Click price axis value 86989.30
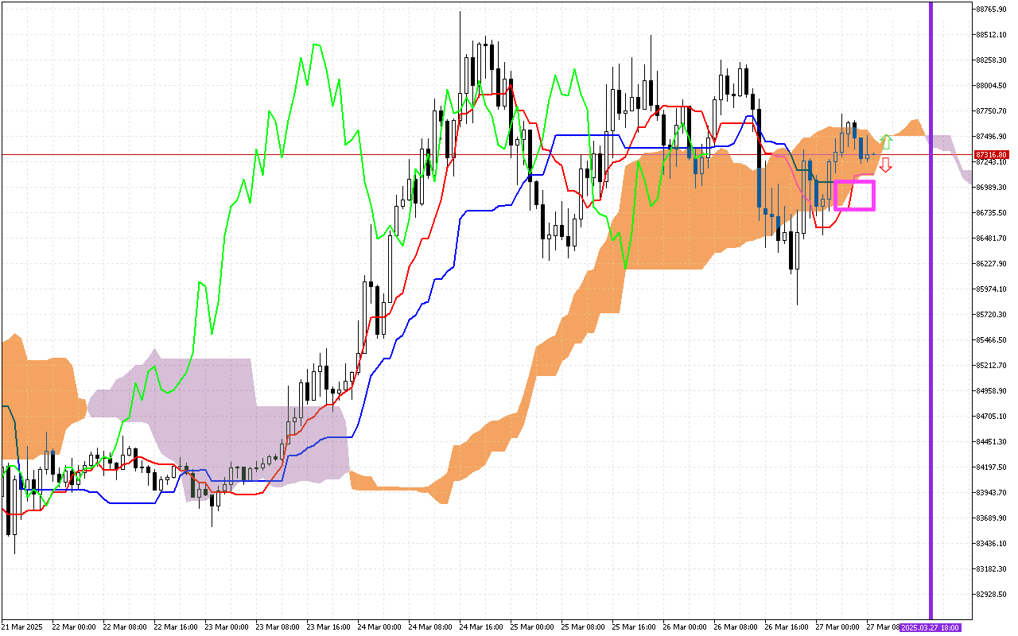The height and width of the screenshot is (636, 1018). (991, 188)
